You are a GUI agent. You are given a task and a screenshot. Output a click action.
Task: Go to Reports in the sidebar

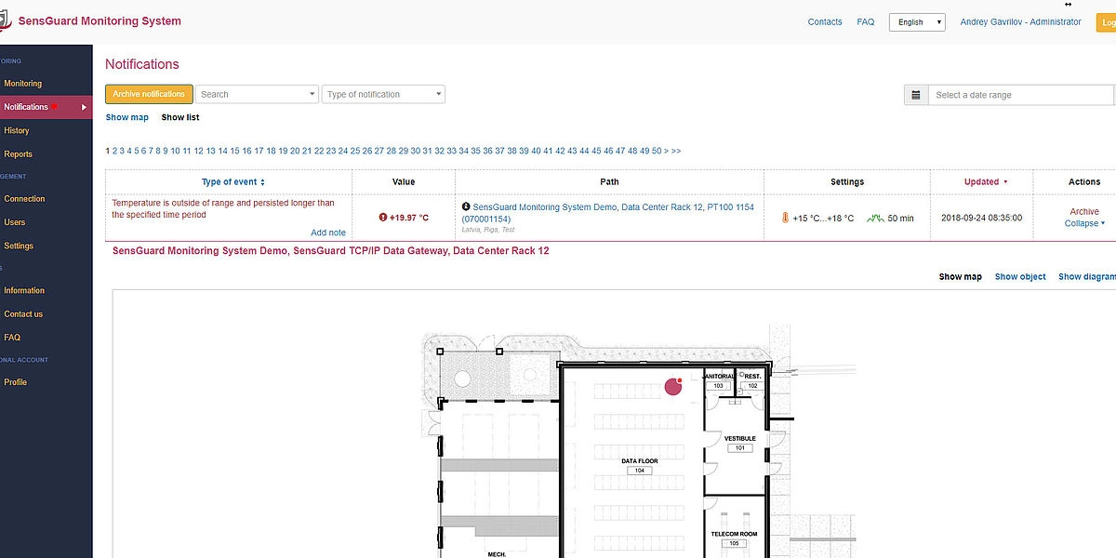click(x=18, y=154)
